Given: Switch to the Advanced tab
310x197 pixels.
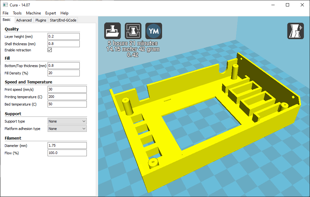Looking at the screenshot, I should 24,20.
